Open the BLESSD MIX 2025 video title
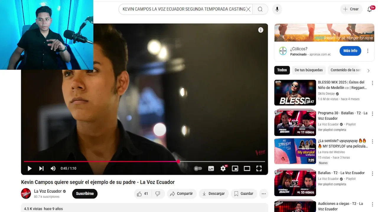This screenshot has height=212, width=378. pyautogui.click(x=343, y=85)
